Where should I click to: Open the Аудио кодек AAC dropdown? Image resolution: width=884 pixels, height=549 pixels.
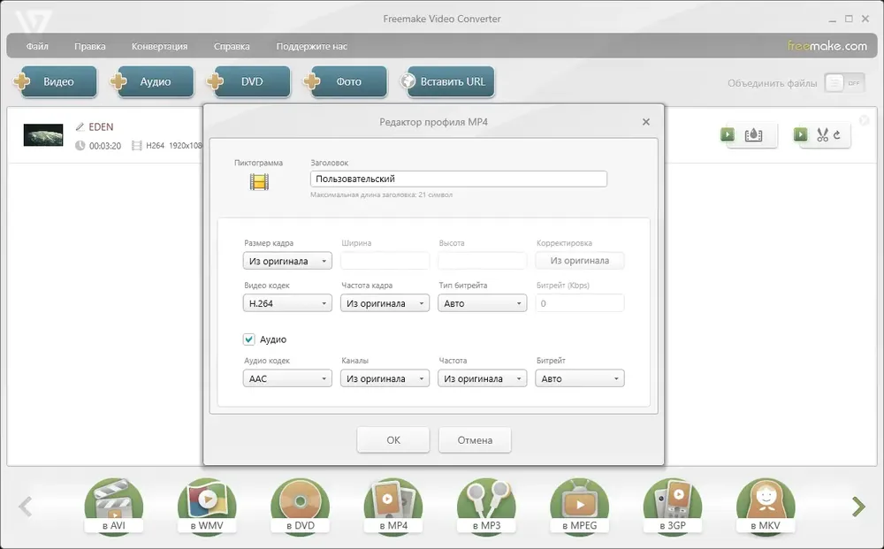coord(287,378)
